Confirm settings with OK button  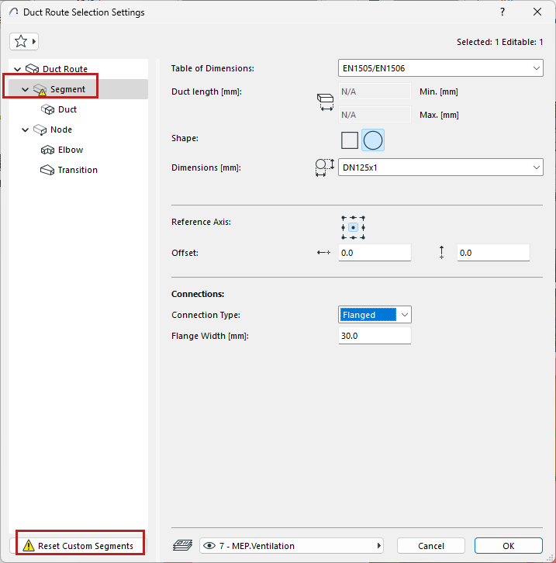point(508,546)
